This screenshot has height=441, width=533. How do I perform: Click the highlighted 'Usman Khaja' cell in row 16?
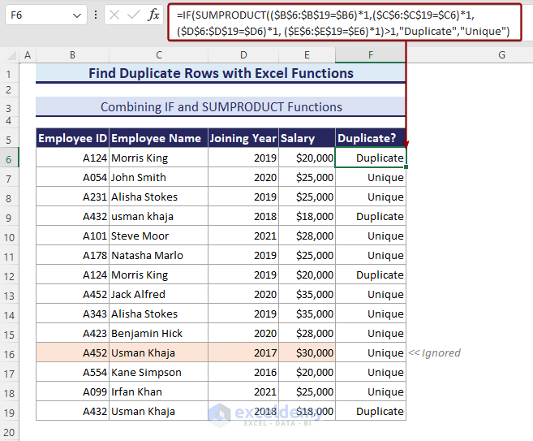(x=158, y=352)
